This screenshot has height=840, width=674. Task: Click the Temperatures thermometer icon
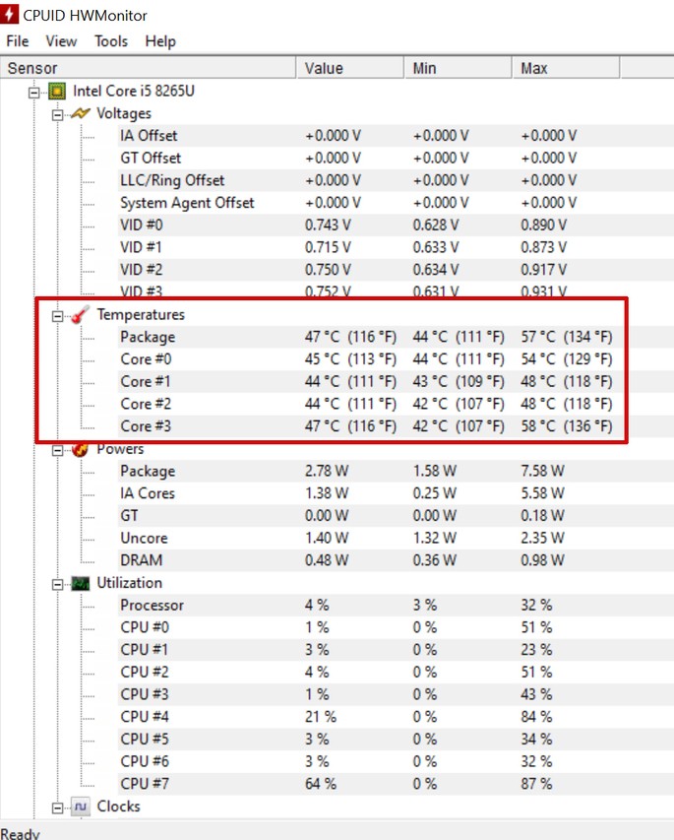[81, 315]
